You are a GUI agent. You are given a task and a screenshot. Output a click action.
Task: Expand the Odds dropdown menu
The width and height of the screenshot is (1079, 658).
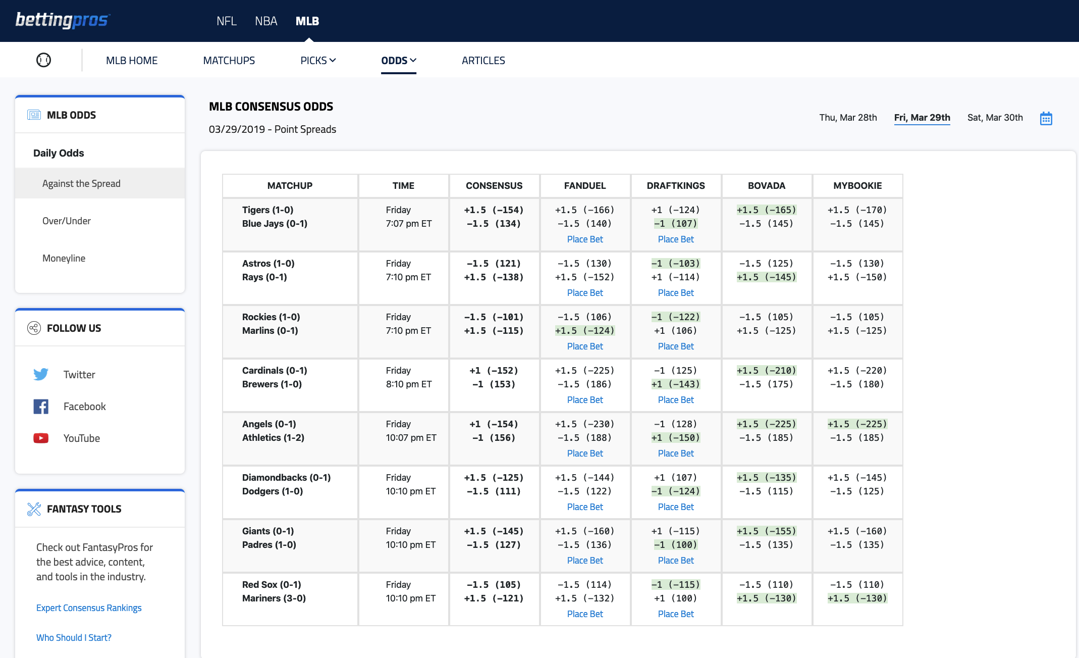pos(398,61)
